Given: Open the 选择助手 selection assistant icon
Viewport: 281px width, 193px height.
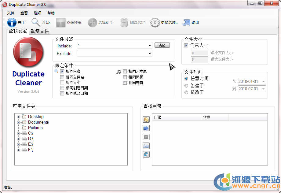Looking at the screenshot, I should point(93,22).
